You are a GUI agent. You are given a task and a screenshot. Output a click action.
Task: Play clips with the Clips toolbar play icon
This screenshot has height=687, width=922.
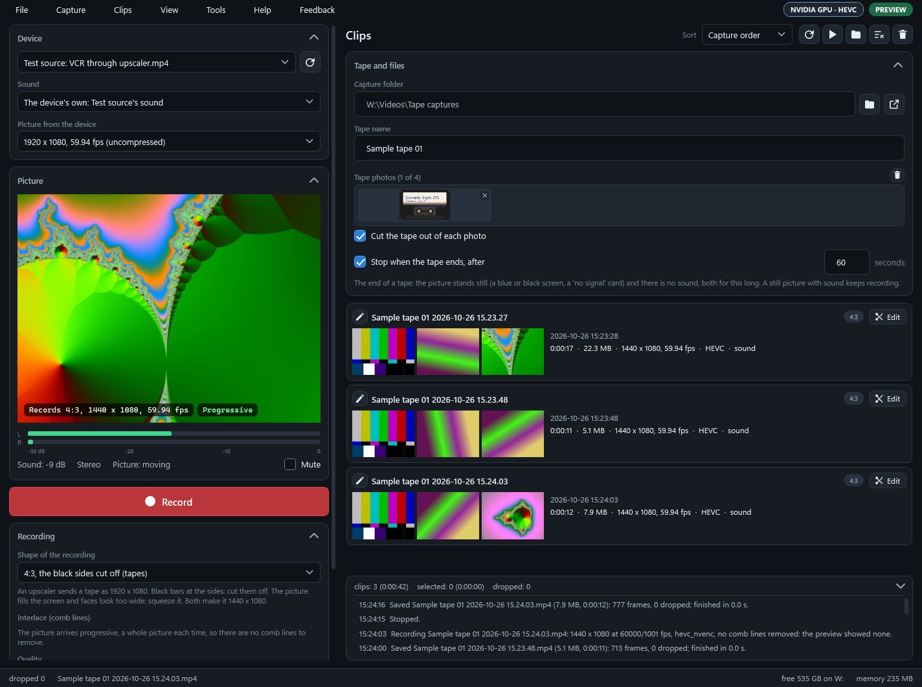tap(833, 35)
